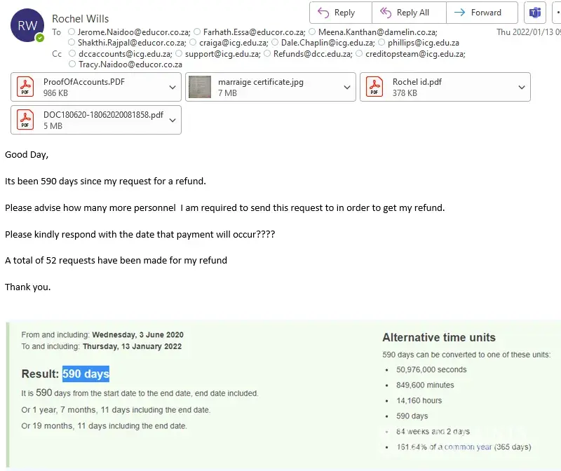Open the Microsoft Teams icon
The image size is (561, 471).
point(535,13)
